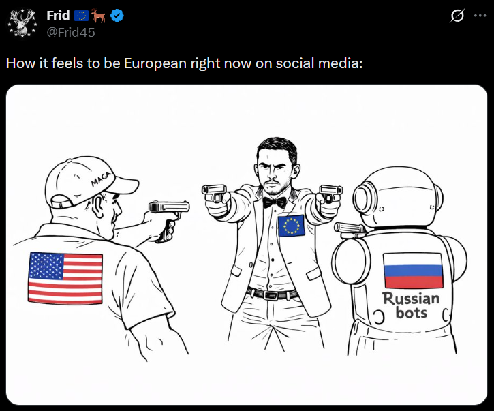
Task: Open the Grok slashed-circle icon
Action: tap(458, 16)
